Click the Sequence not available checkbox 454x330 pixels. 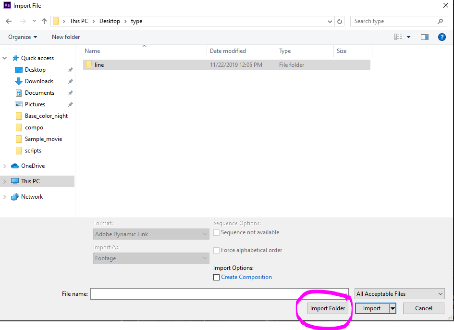coord(216,232)
